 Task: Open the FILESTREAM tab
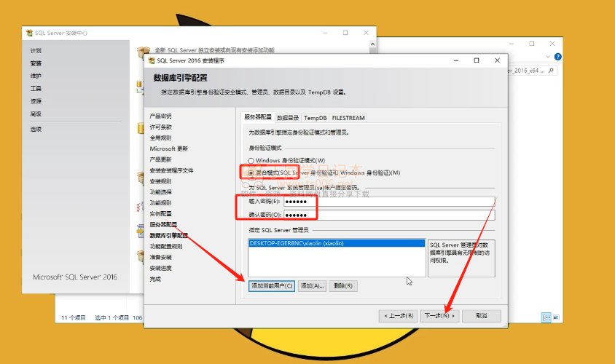click(x=348, y=117)
